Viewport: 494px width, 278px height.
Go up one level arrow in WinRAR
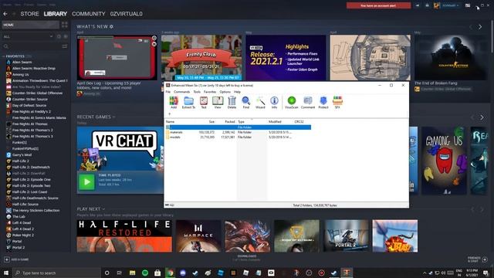click(170, 114)
